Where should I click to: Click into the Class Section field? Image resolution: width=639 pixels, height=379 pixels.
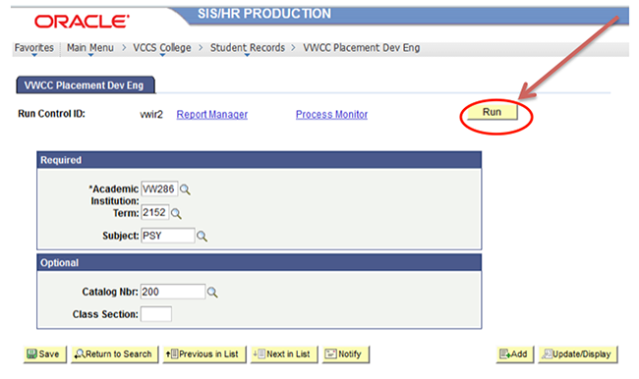pyautogui.click(x=156, y=314)
